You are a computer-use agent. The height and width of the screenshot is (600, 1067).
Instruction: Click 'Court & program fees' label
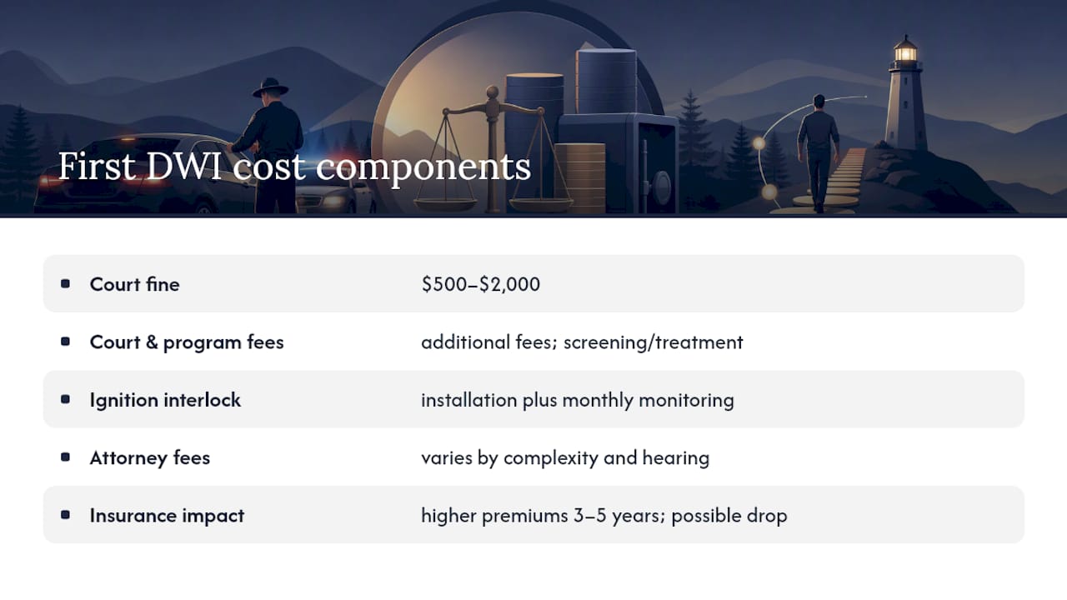187,342
